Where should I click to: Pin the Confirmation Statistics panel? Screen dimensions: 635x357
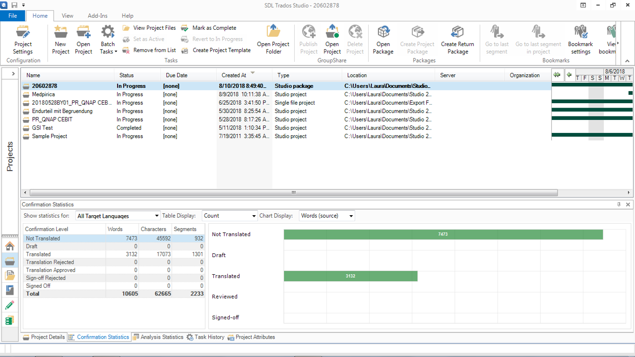tap(619, 204)
